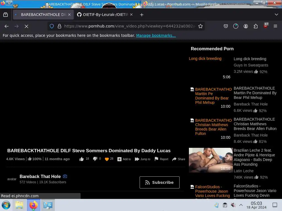Click the Subscribe button
282x211 pixels.
(x=159, y=182)
